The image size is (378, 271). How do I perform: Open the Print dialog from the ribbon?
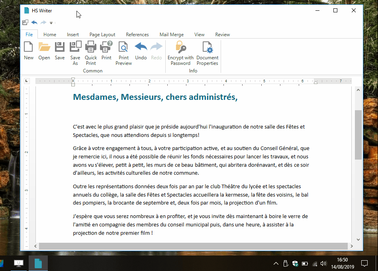(x=106, y=51)
